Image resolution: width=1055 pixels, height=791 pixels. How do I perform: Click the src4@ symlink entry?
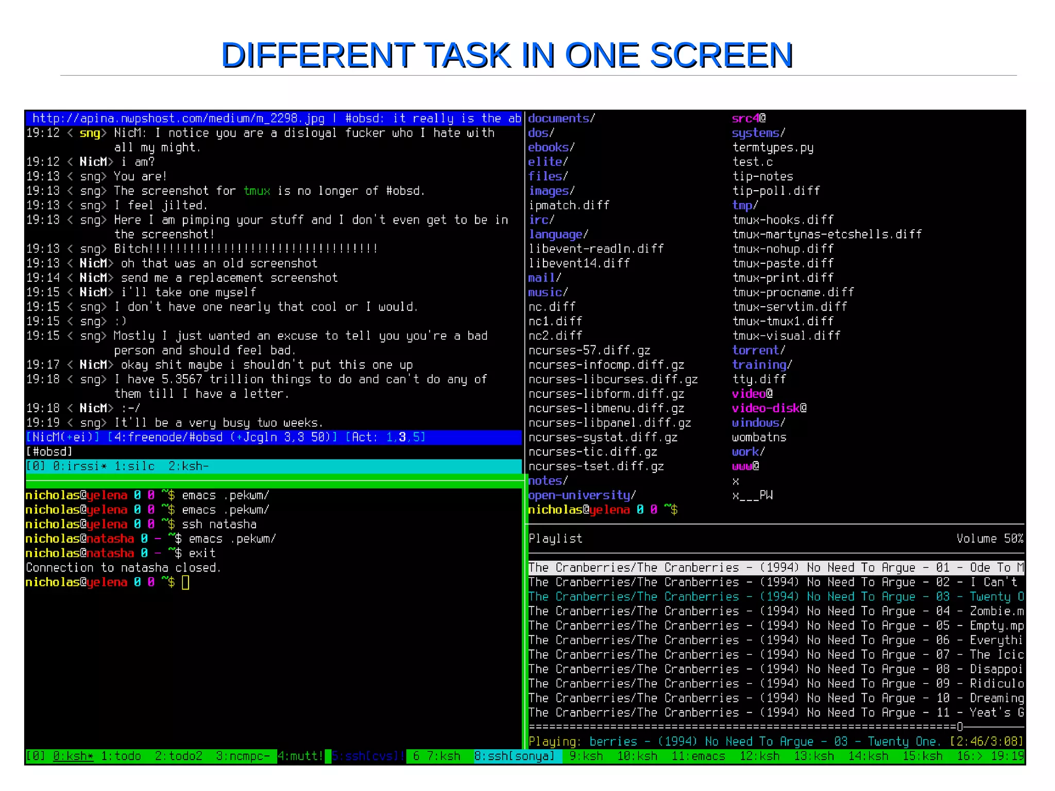coord(750,119)
